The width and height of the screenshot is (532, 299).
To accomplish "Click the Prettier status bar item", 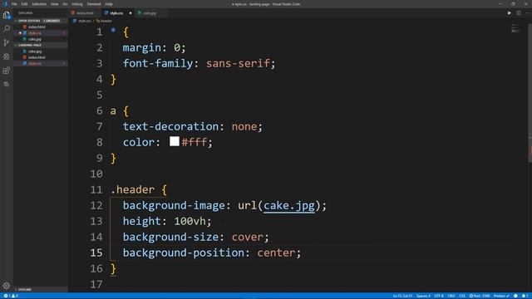I will pyautogui.click(x=501, y=296).
